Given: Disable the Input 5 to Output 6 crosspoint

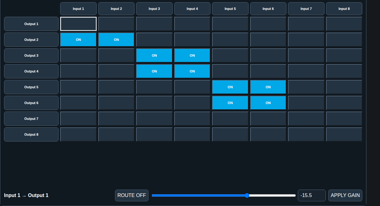Looking at the screenshot, I should click(230, 103).
